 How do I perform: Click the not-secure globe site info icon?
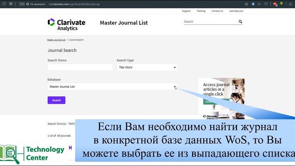click(x=28, y=4)
